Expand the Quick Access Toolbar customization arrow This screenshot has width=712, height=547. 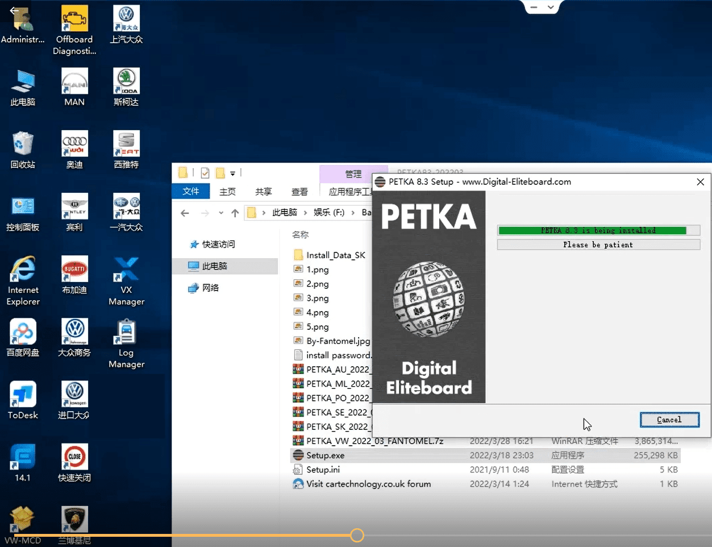233,173
